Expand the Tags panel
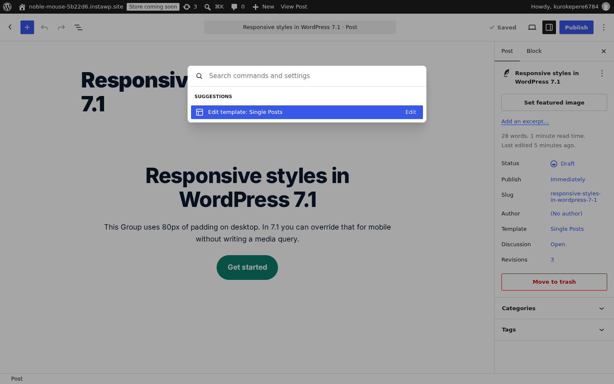The height and width of the screenshot is (384, 614). click(554, 330)
